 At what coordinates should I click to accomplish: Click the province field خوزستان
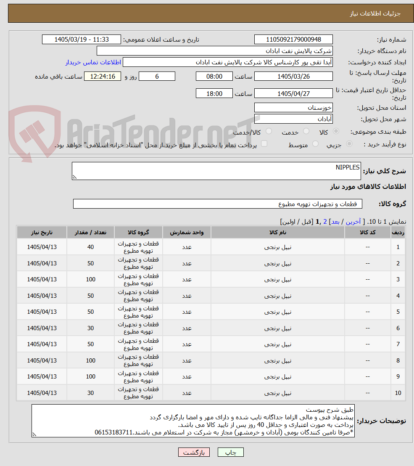pyautogui.click(x=293, y=108)
